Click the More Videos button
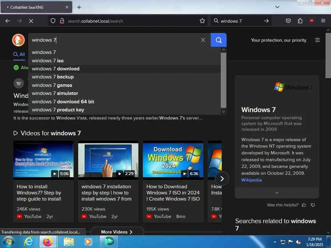 pyautogui.click(x=117, y=232)
